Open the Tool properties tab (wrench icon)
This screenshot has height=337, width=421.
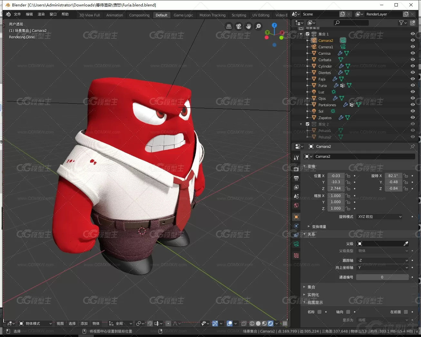(296, 157)
